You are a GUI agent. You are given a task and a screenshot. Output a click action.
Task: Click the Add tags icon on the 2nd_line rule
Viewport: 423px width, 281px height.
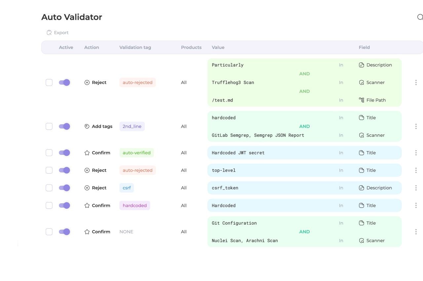[87, 126]
